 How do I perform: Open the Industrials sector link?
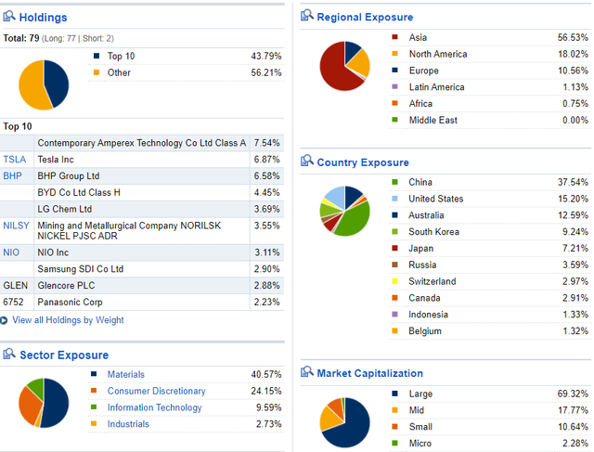tap(128, 424)
